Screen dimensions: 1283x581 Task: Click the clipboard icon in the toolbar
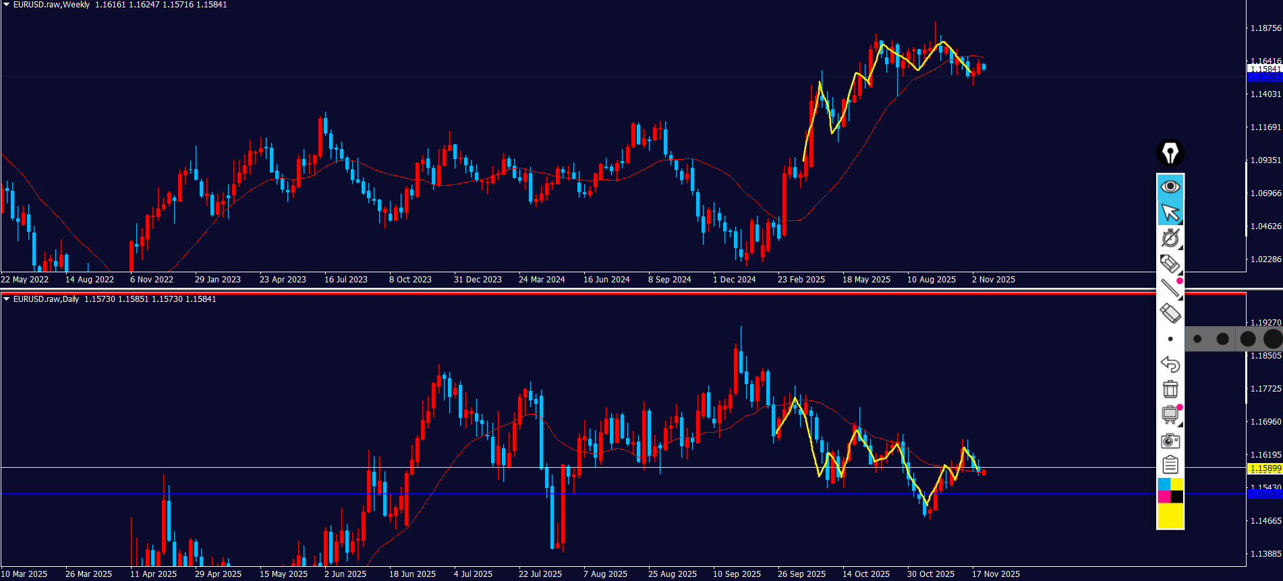click(1170, 465)
